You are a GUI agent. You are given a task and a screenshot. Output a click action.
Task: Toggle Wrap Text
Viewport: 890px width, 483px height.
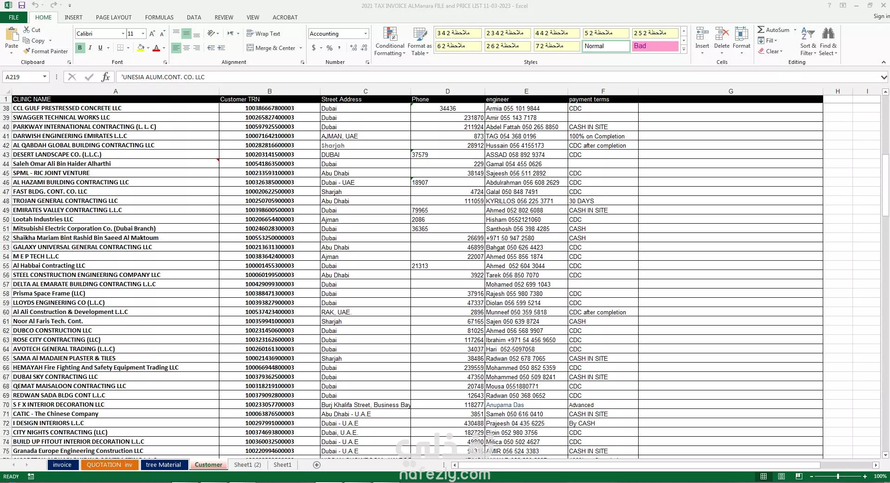(263, 33)
